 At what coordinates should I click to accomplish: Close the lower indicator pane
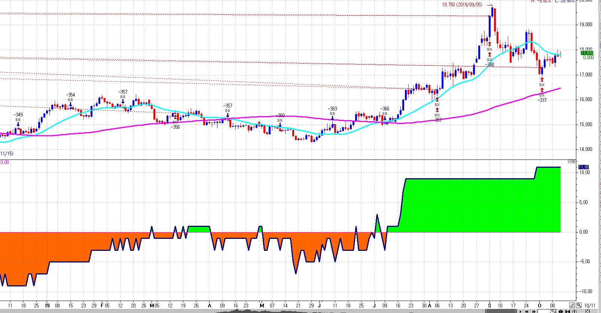pyautogui.click(x=574, y=162)
